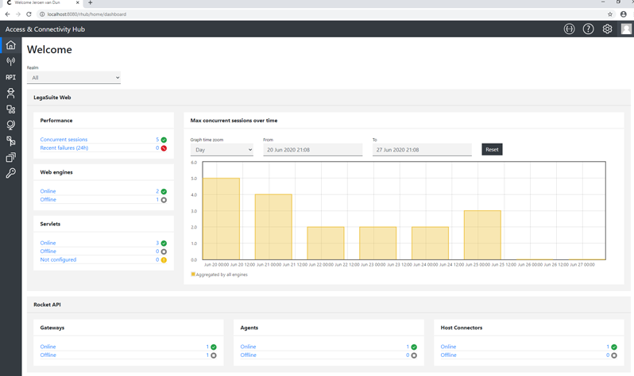Open Servlets Online link
634x376 pixels.
coord(48,243)
